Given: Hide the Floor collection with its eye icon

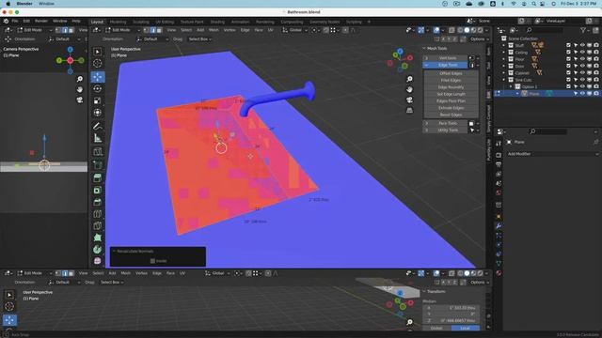Looking at the screenshot, I should point(582,59).
